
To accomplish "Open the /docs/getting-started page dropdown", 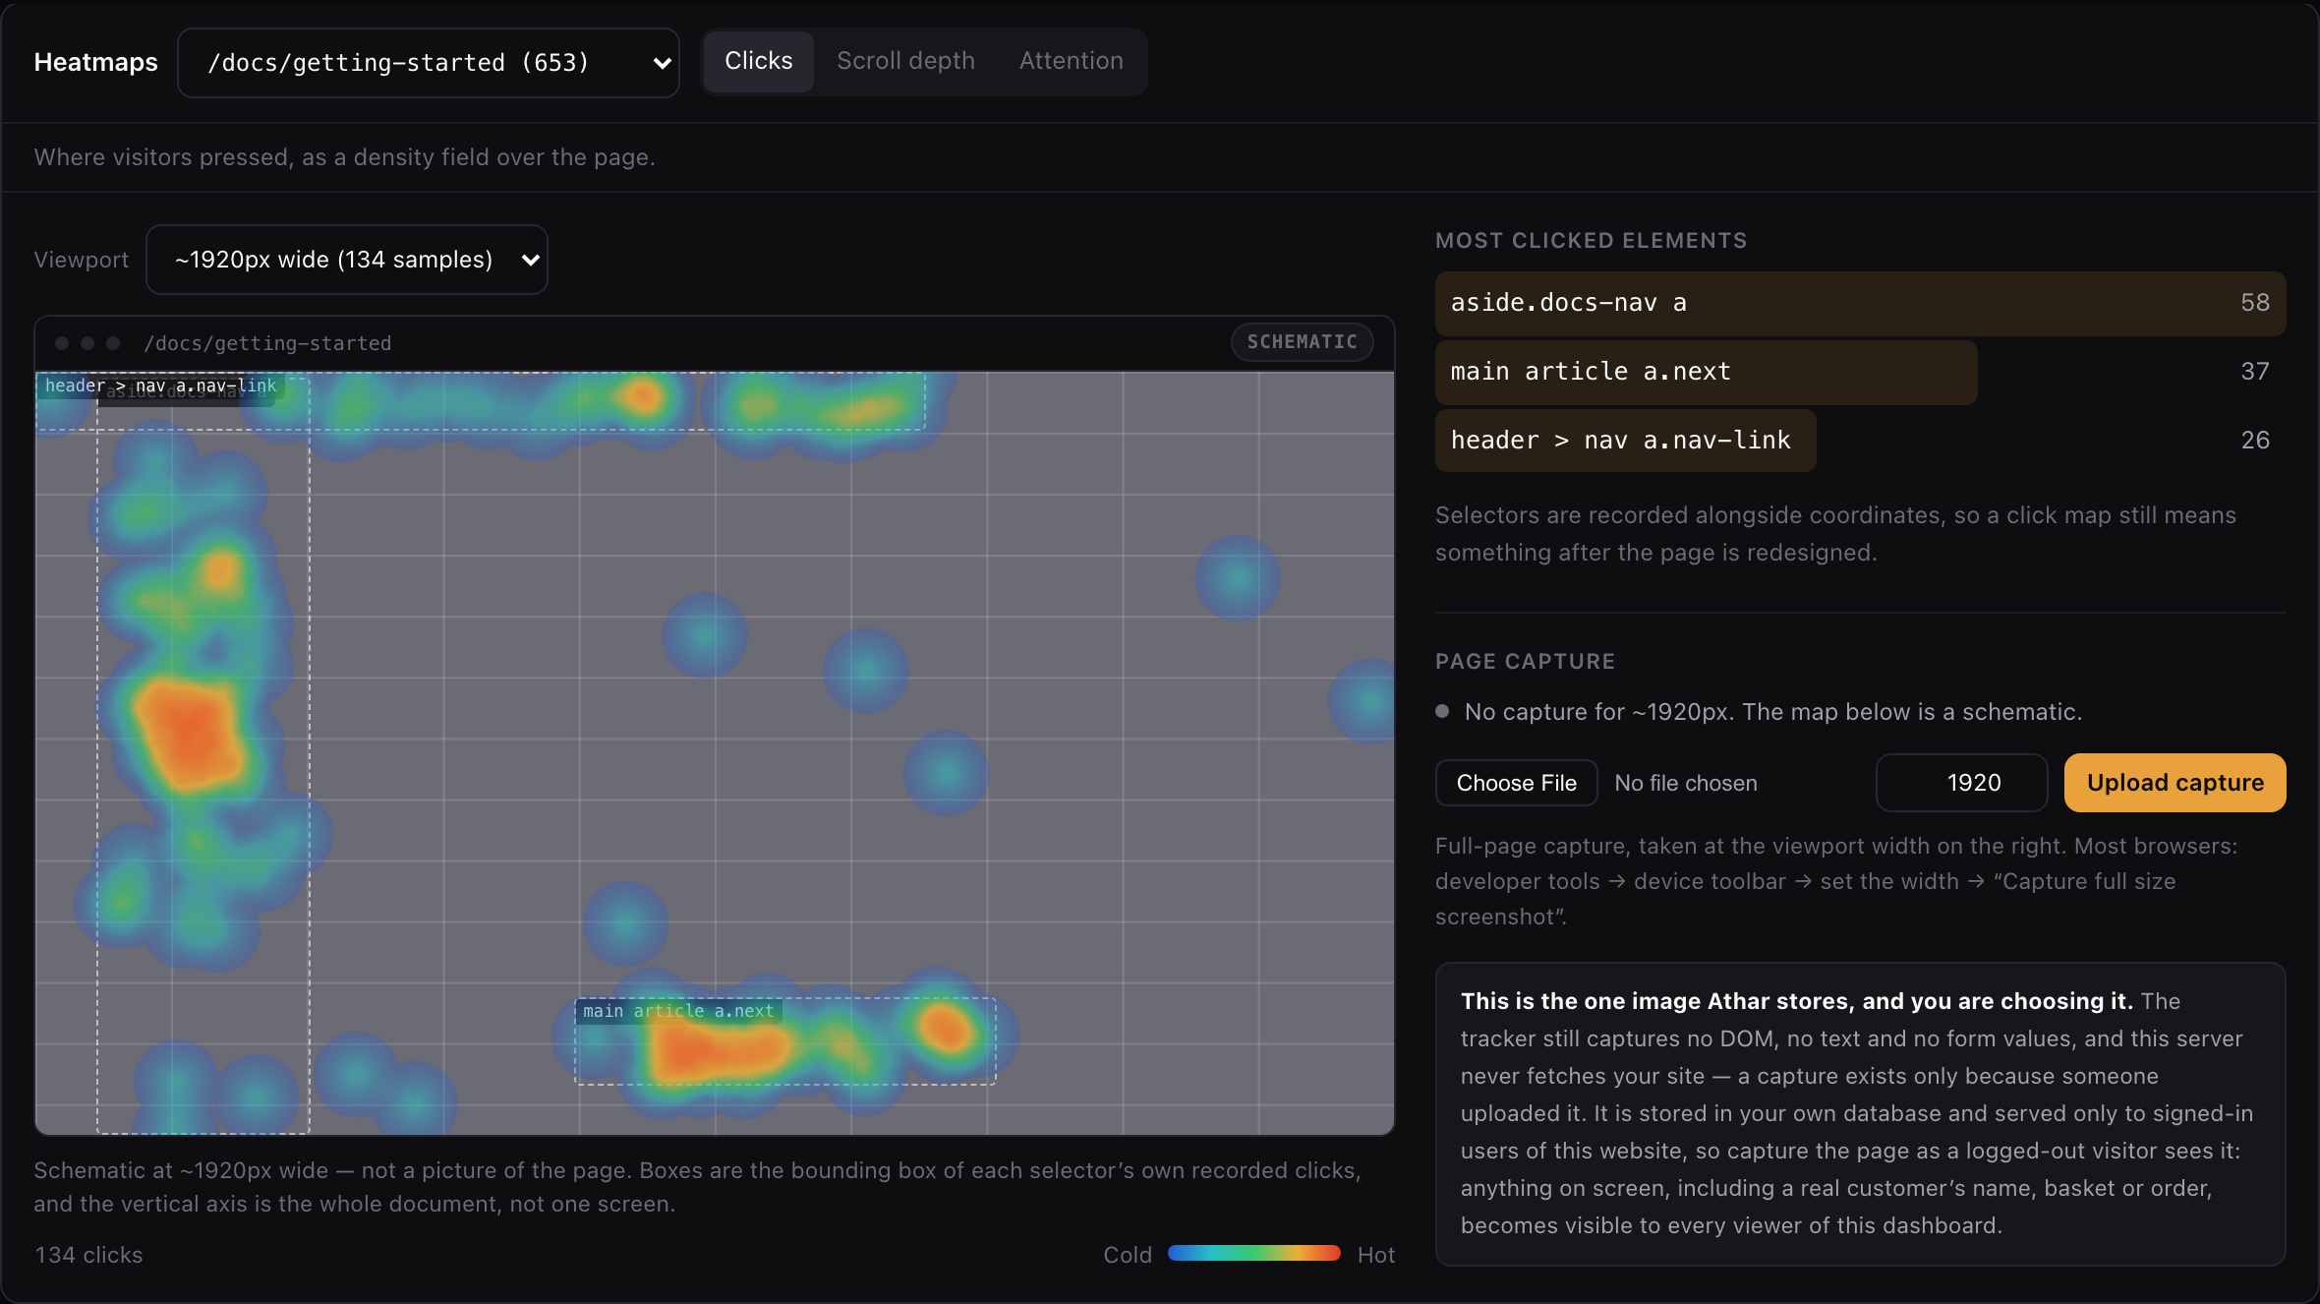I will tap(428, 63).
